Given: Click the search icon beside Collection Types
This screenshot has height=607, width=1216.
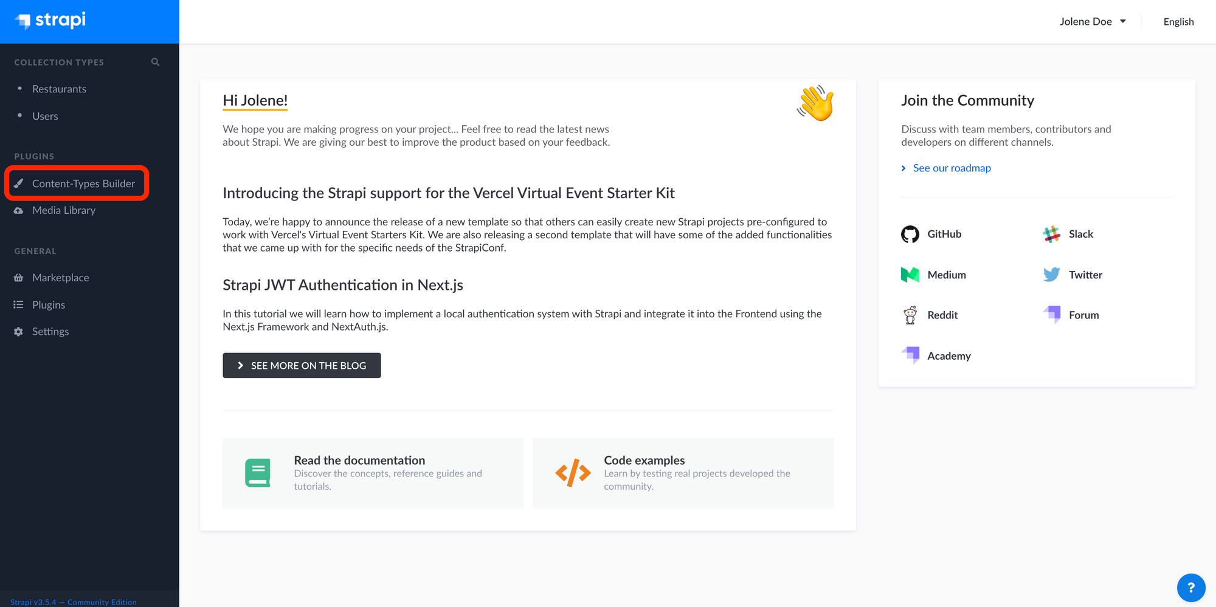Looking at the screenshot, I should coord(155,62).
